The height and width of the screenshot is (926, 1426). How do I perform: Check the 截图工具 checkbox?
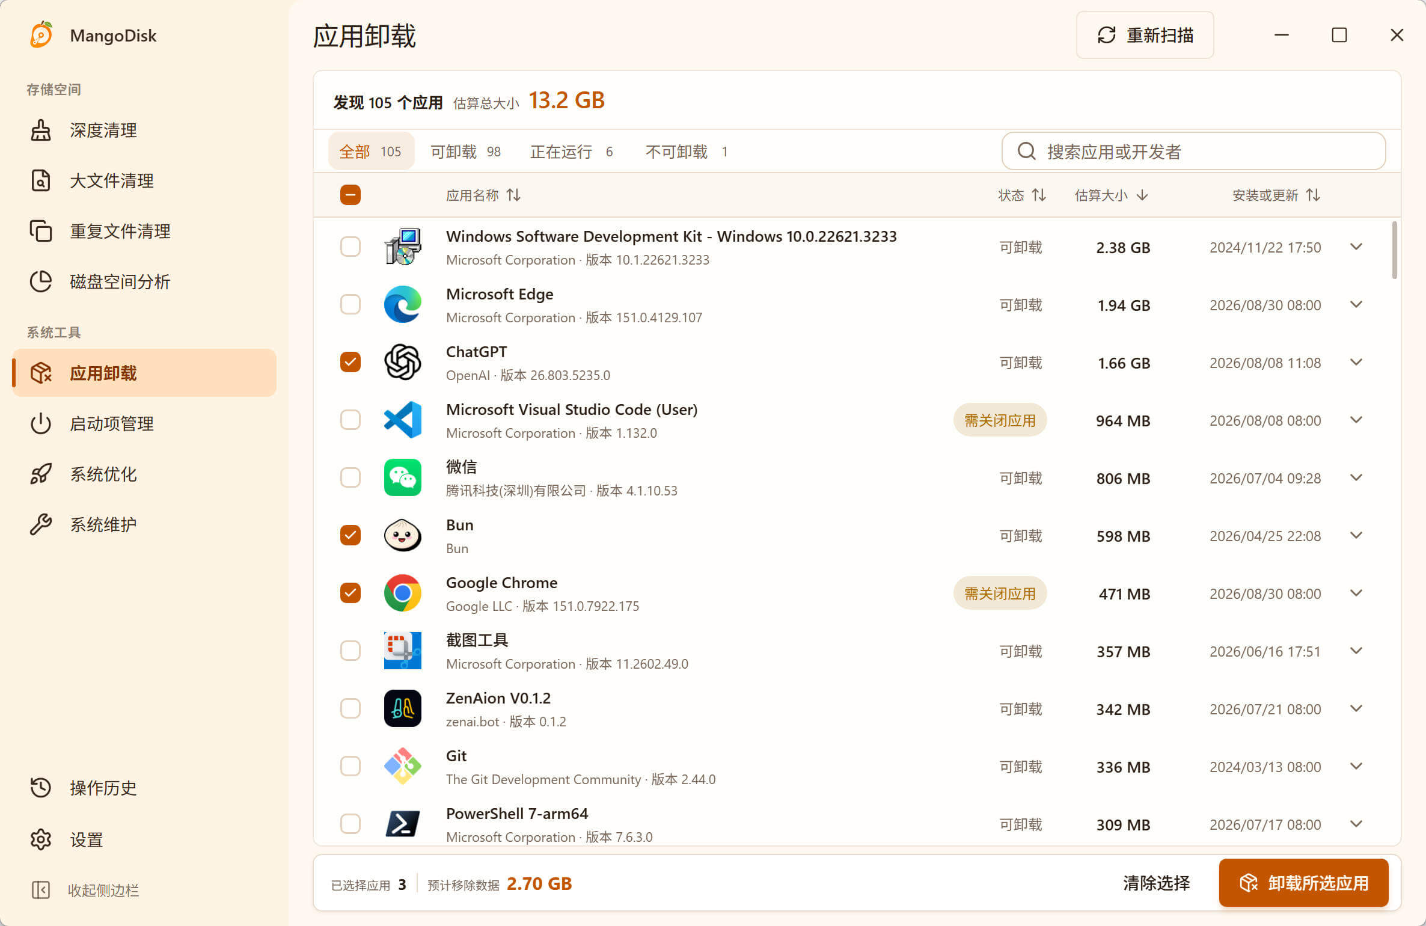tap(350, 651)
